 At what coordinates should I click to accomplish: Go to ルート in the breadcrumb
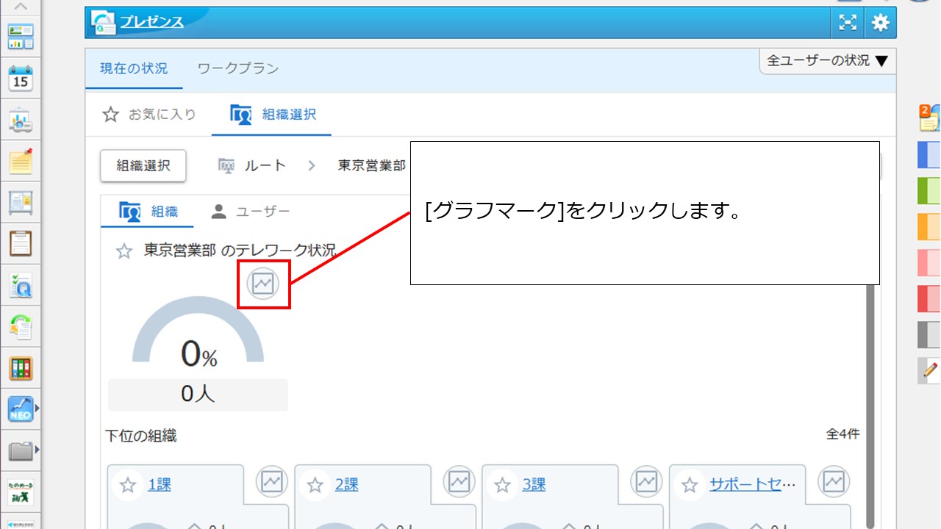coord(252,166)
